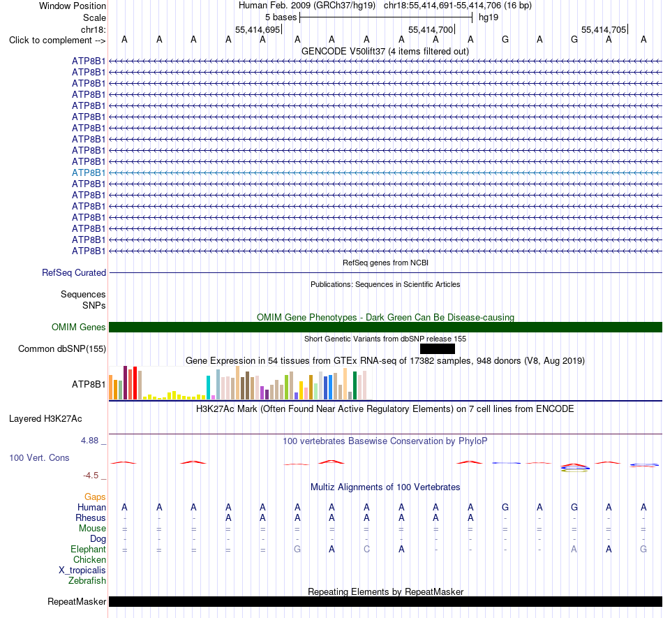Click the 55,414,695 ruler position marker
Image resolution: width=663 pixels, height=618 pixels.
tap(258, 29)
